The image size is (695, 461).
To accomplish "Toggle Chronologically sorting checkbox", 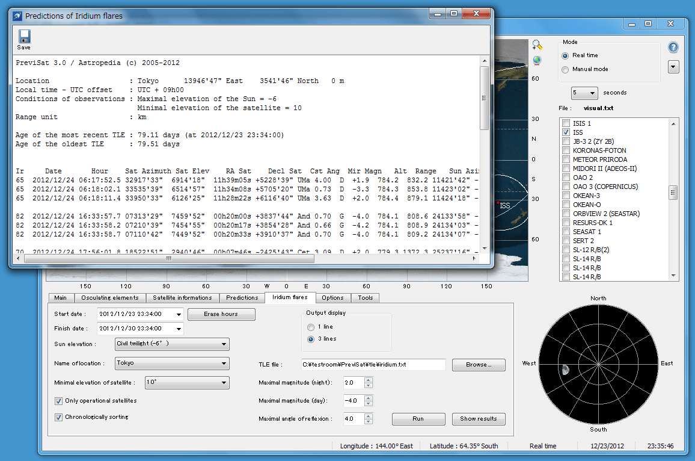I will click(x=58, y=417).
